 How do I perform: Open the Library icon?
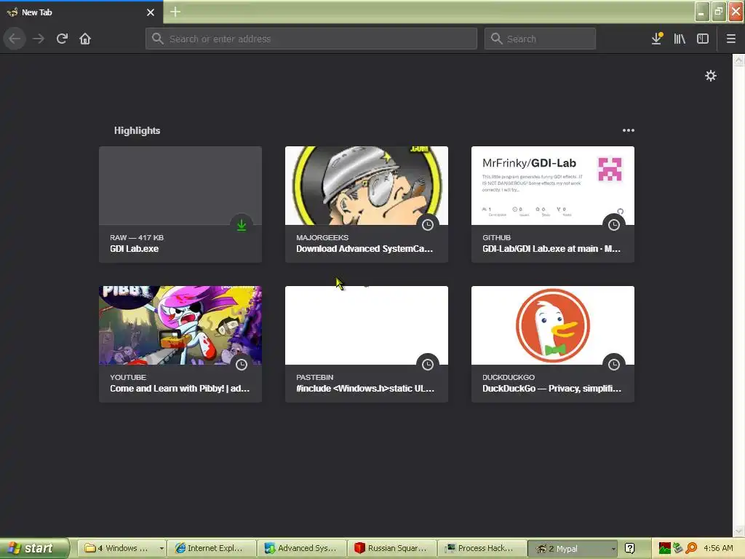click(x=680, y=39)
